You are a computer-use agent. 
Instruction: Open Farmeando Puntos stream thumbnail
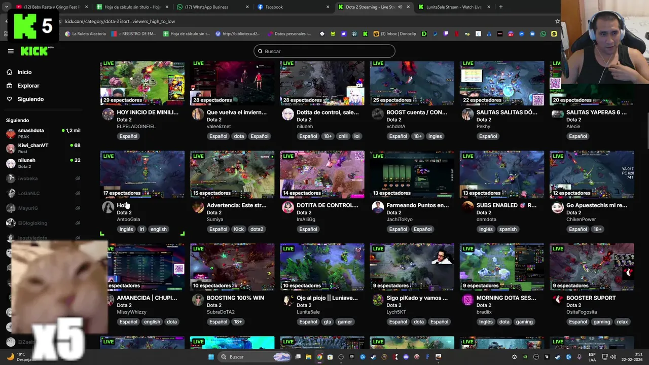coord(412,174)
